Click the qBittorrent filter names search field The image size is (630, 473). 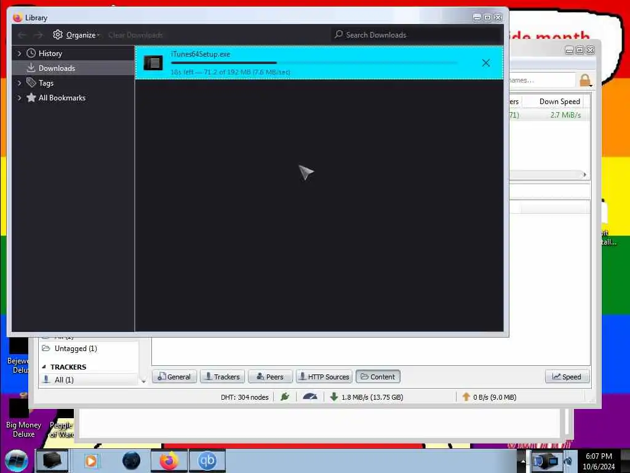(x=542, y=80)
